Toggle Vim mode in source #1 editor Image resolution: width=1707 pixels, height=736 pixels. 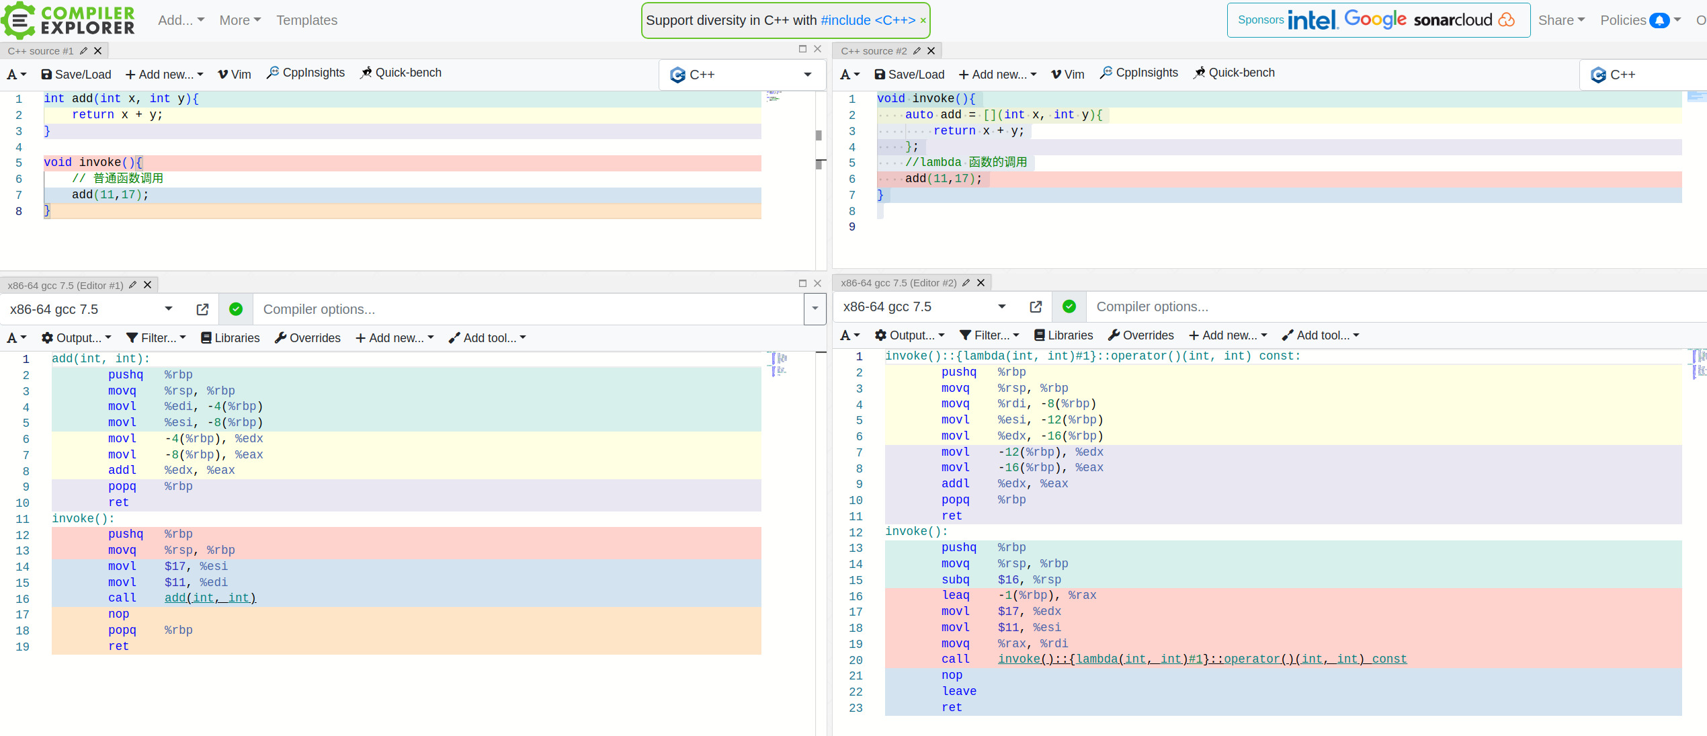click(235, 75)
